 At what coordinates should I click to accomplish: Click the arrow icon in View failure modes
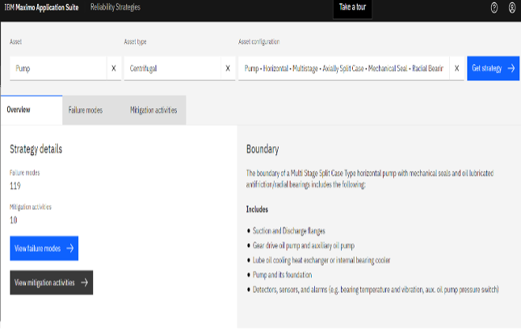click(x=69, y=248)
